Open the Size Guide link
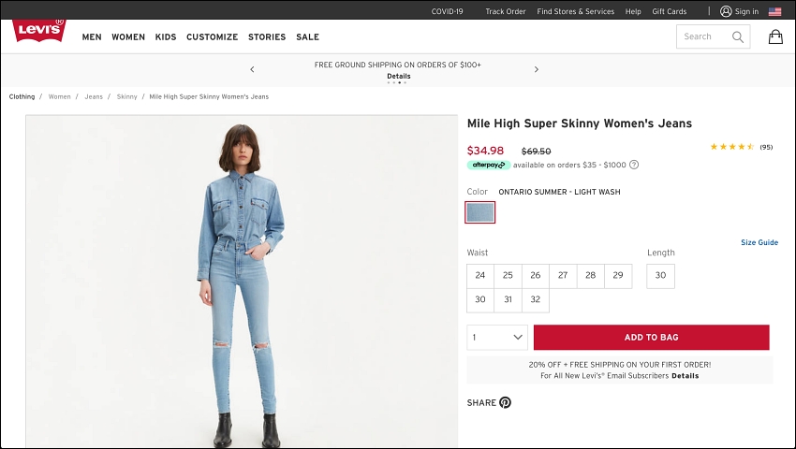This screenshot has width=796, height=449. click(x=759, y=242)
